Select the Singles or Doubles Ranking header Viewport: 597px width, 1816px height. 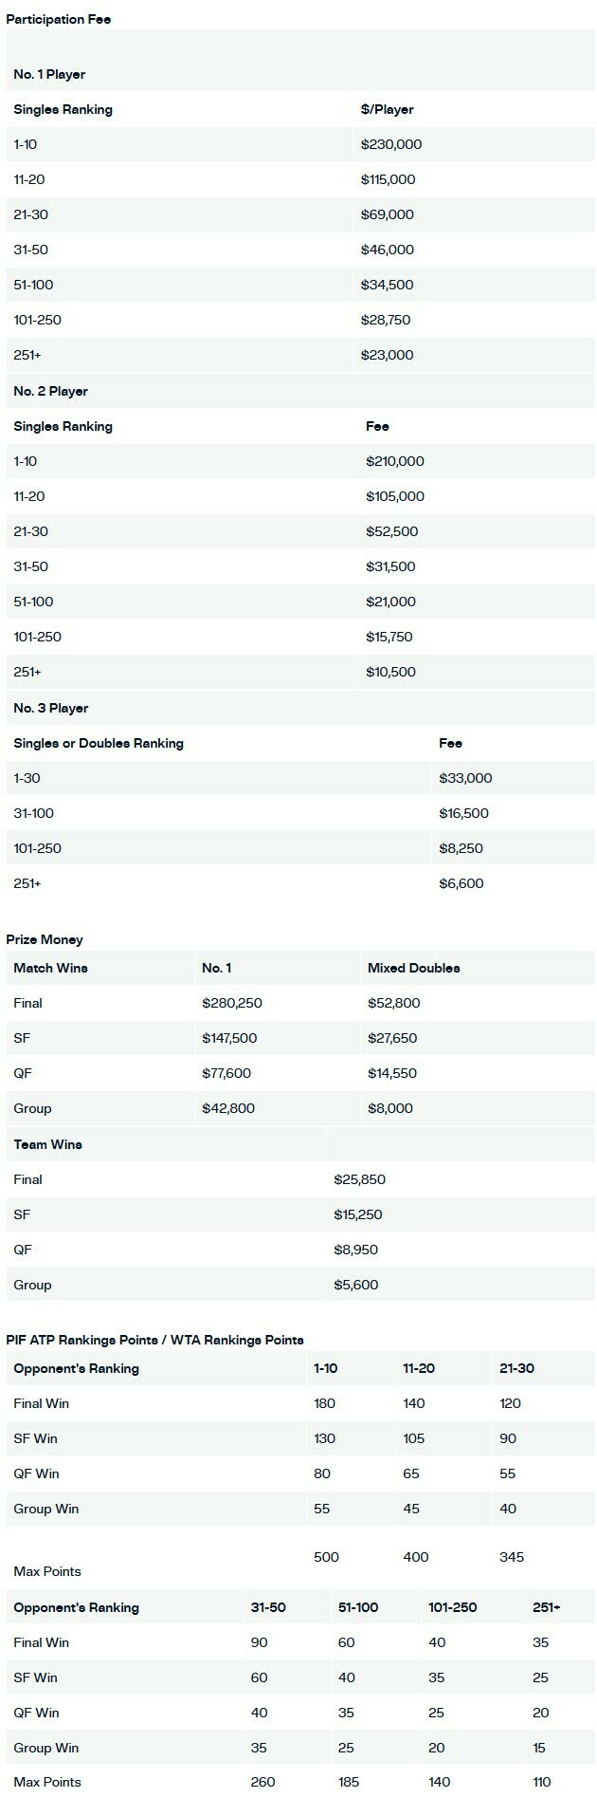tap(99, 743)
